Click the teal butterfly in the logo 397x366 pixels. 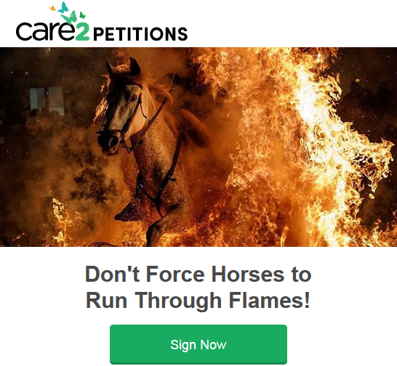(x=63, y=7)
